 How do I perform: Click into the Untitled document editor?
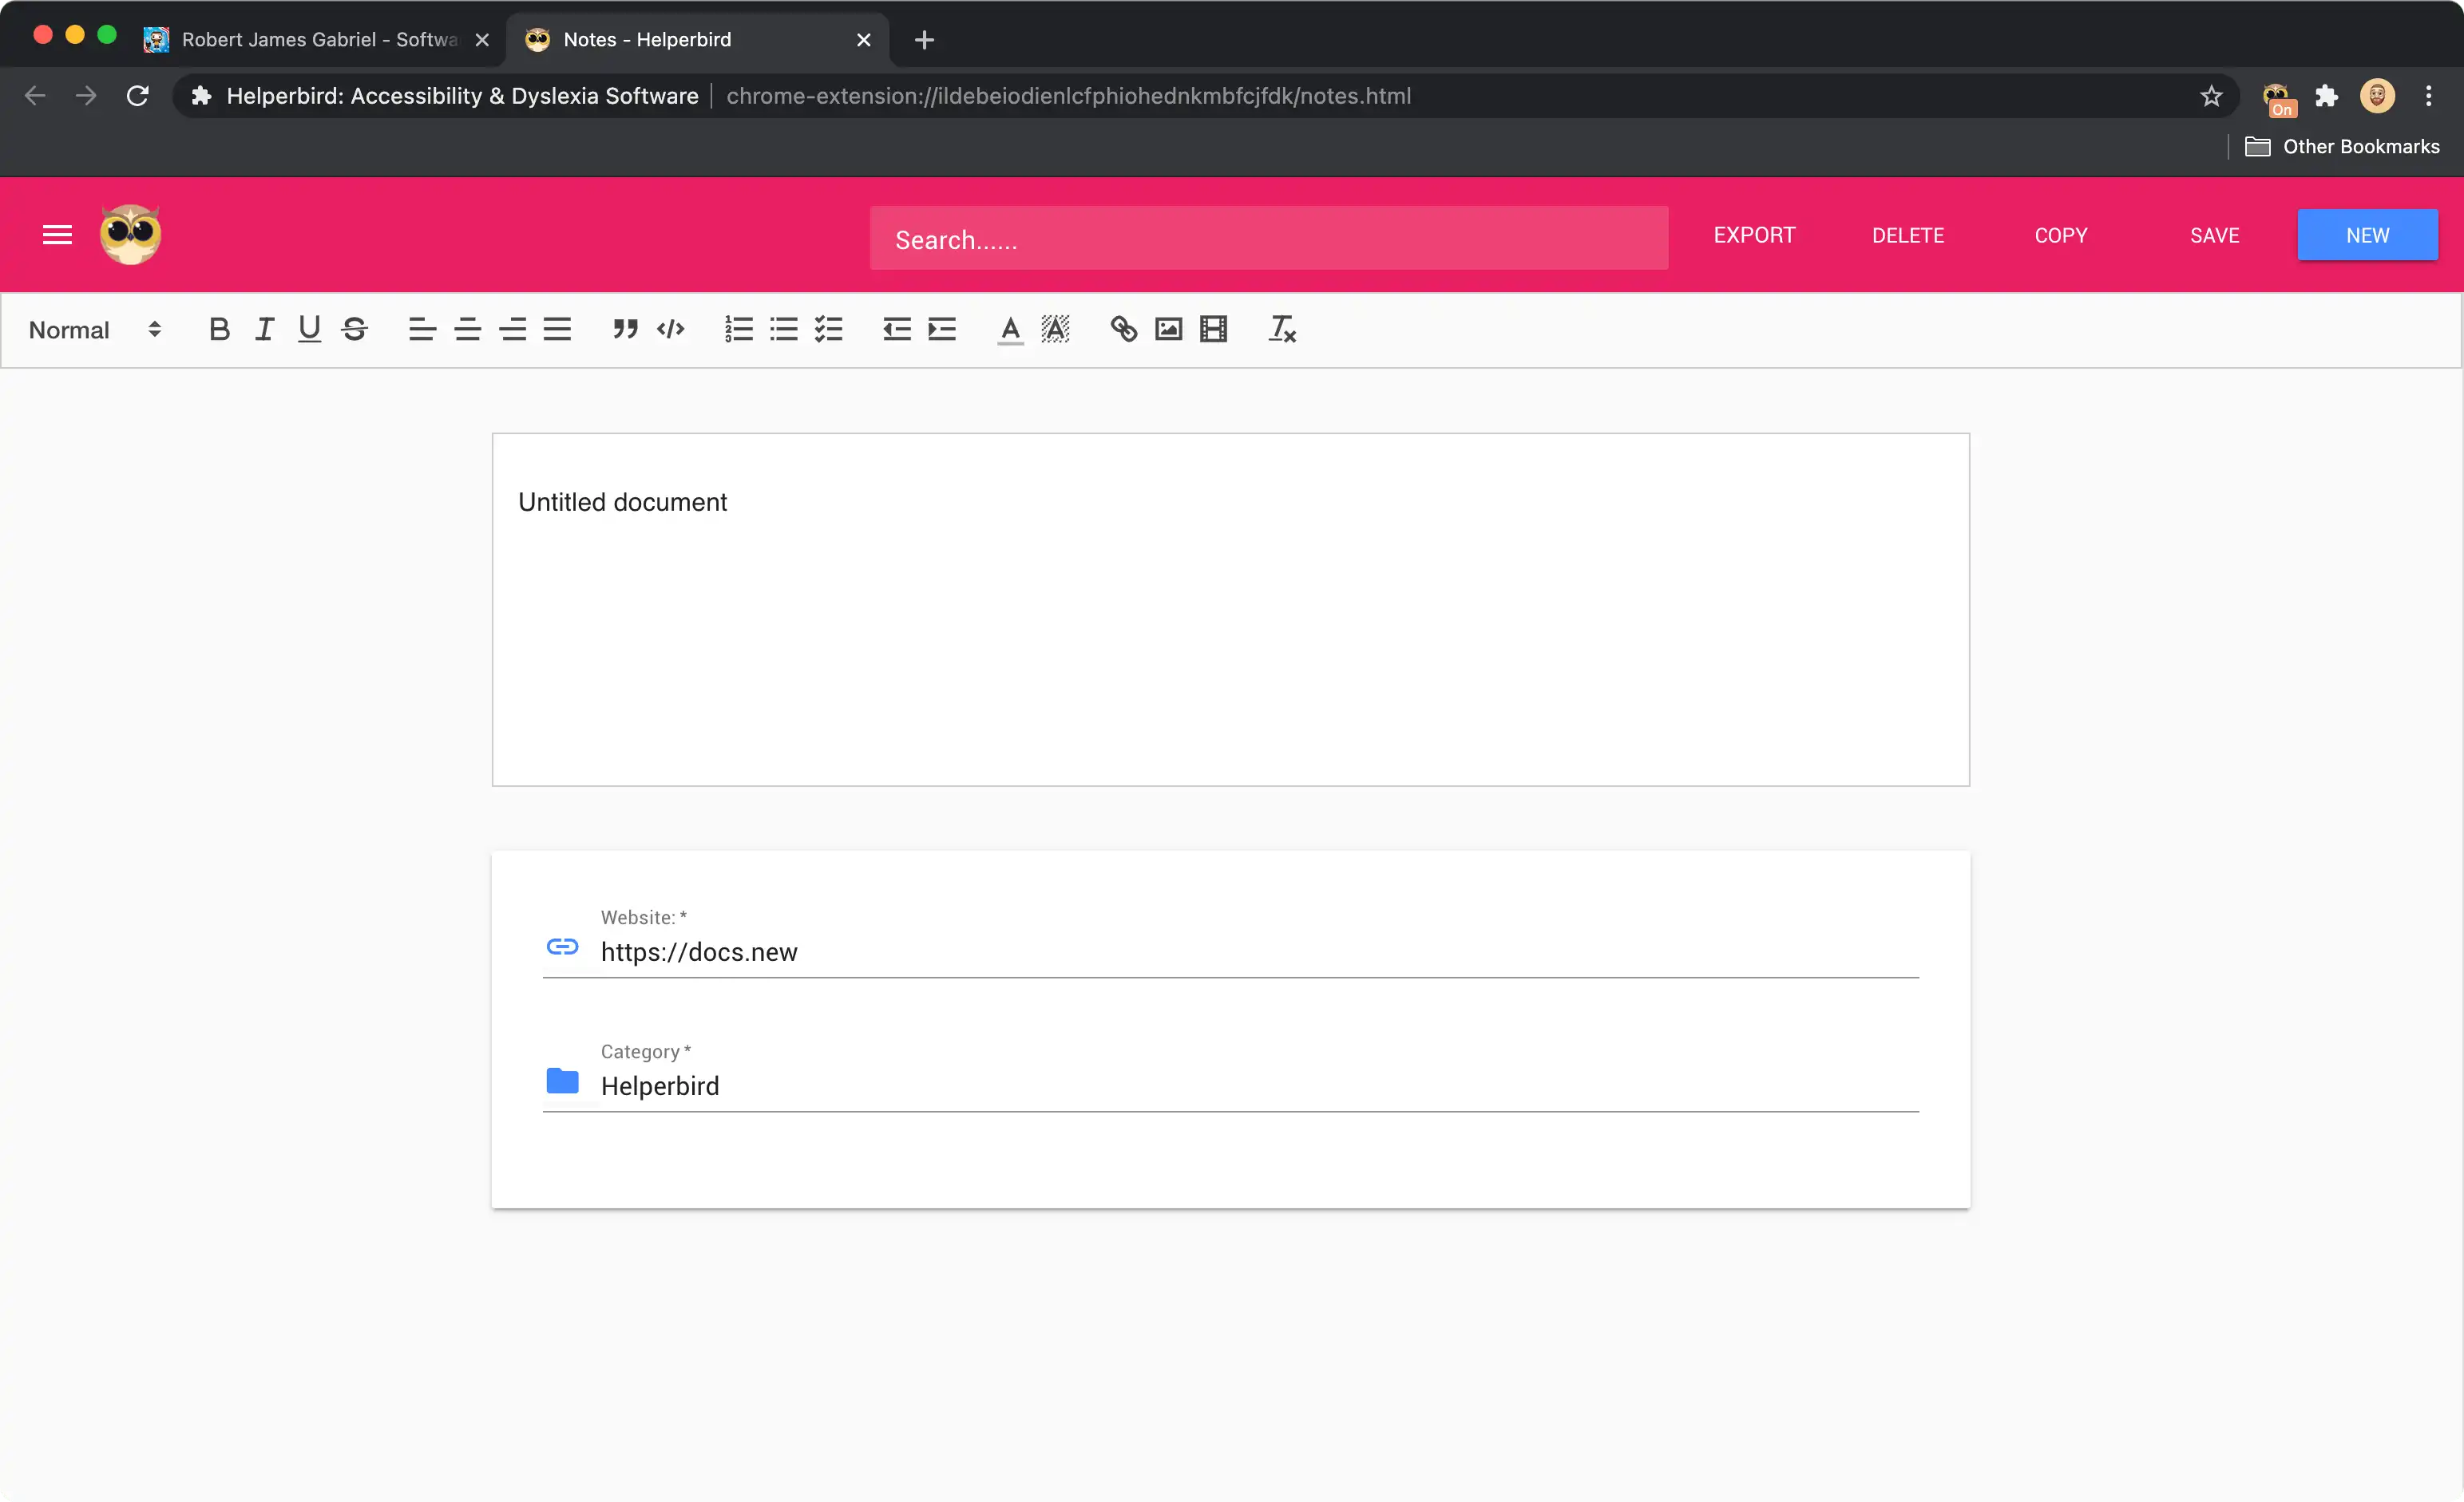tap(1230, 610)
